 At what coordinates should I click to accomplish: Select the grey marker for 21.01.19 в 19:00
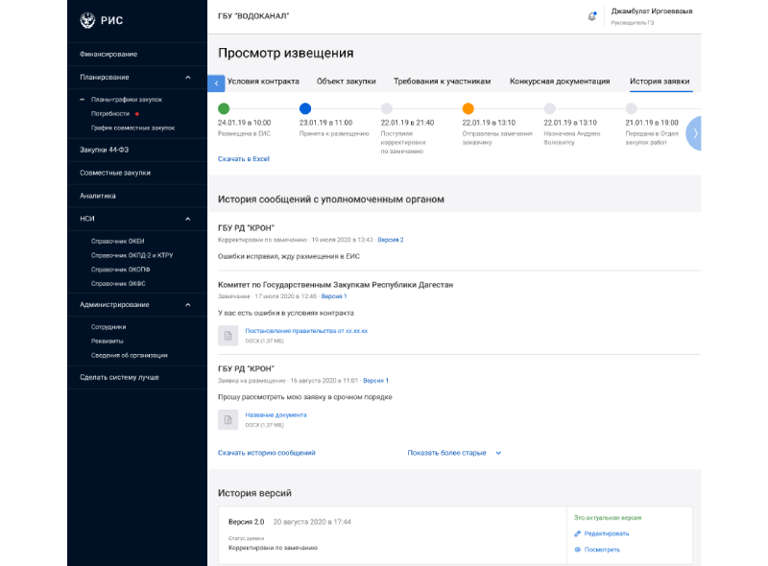[x=632, y=108]
